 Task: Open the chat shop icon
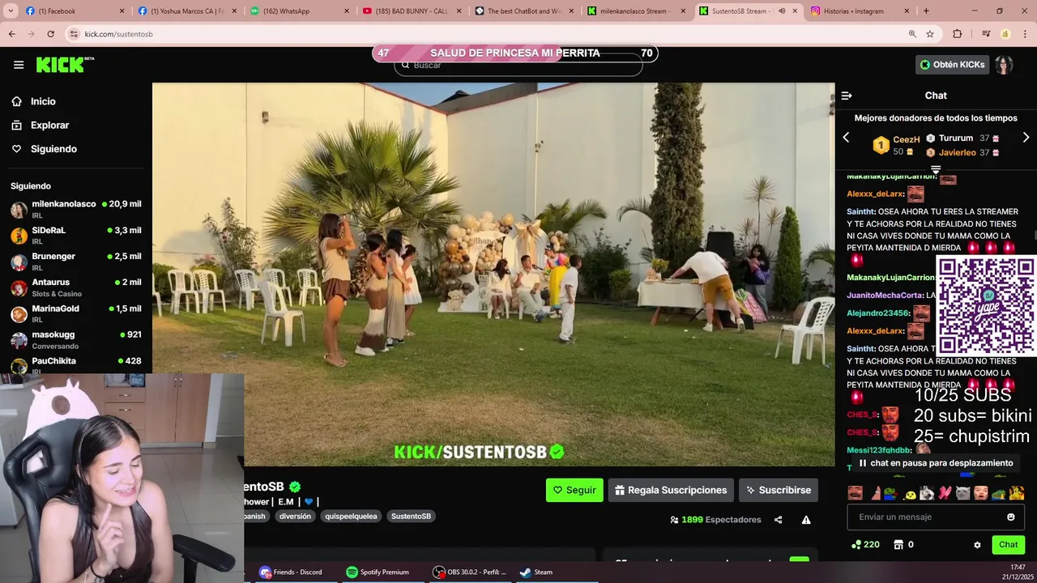click(x=898, y=545)
